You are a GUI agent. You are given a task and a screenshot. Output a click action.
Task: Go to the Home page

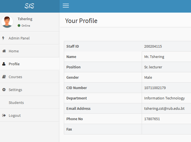(14, 51)
